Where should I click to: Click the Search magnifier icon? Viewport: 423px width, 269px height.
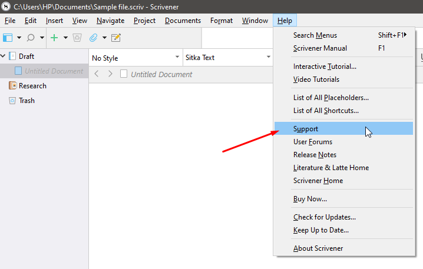point(31,38)
